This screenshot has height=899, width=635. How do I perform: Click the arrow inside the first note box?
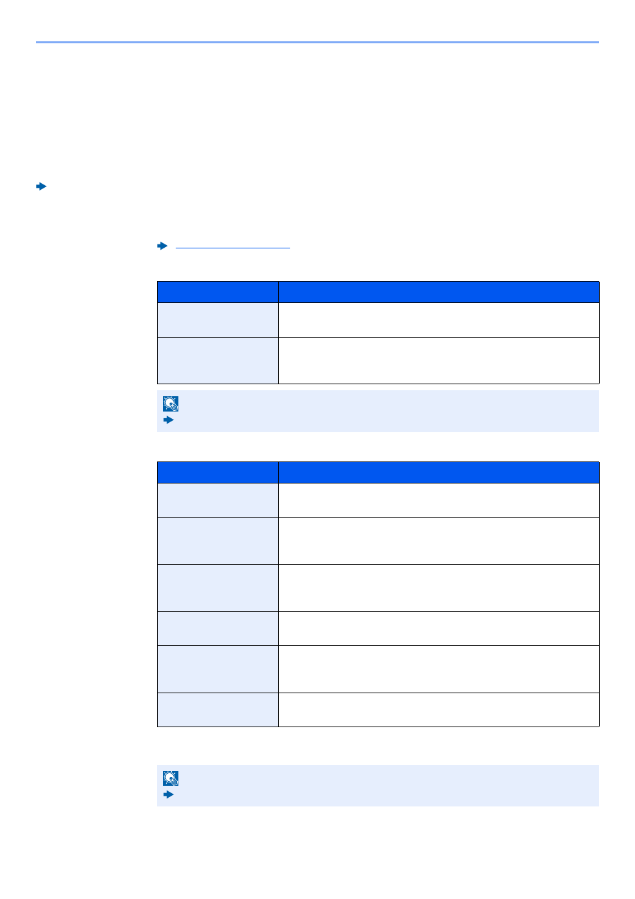(x=169, y=420)
